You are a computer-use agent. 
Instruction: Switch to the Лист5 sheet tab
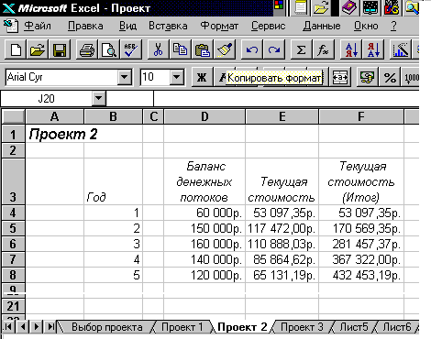tap(354, 327)
